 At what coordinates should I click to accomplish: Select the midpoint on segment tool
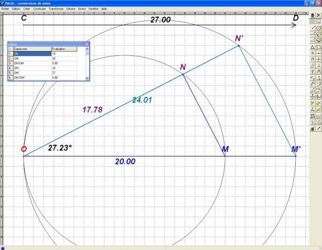pyautogui.click(x=318, y=53)
